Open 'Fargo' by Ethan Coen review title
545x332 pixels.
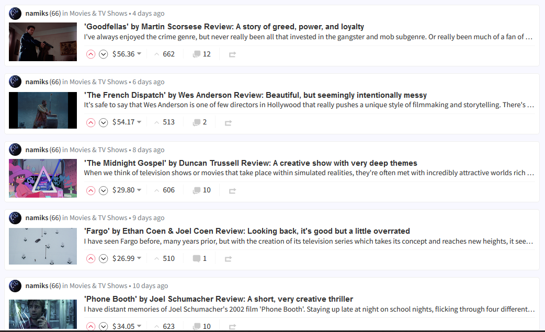pos(247,231)
